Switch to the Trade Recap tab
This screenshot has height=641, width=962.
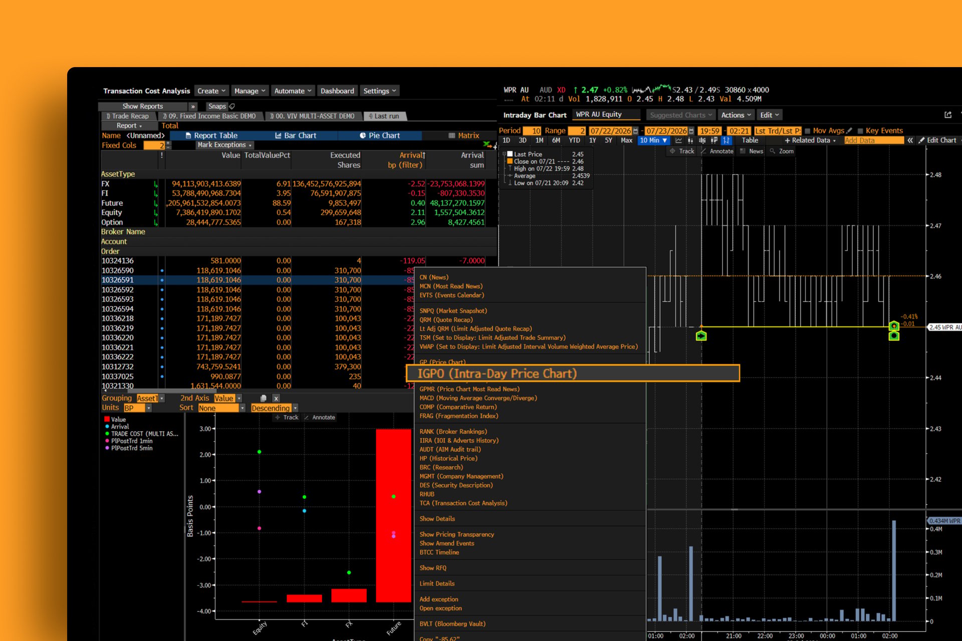(128, 116)
